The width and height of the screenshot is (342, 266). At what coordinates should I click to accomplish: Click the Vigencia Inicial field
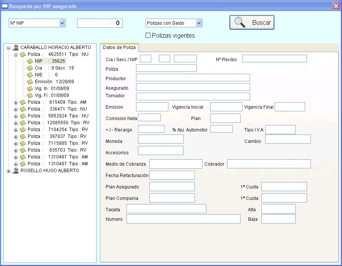click(x=226, y=107)
